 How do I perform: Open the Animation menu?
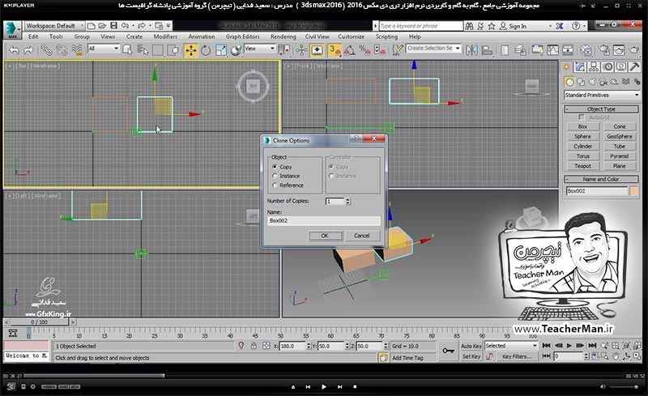(201, 36)
